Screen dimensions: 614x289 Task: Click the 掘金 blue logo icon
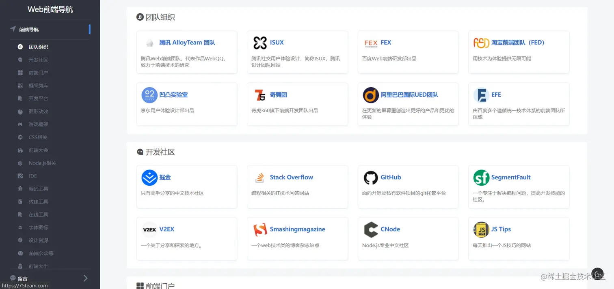tap(149, 178)
